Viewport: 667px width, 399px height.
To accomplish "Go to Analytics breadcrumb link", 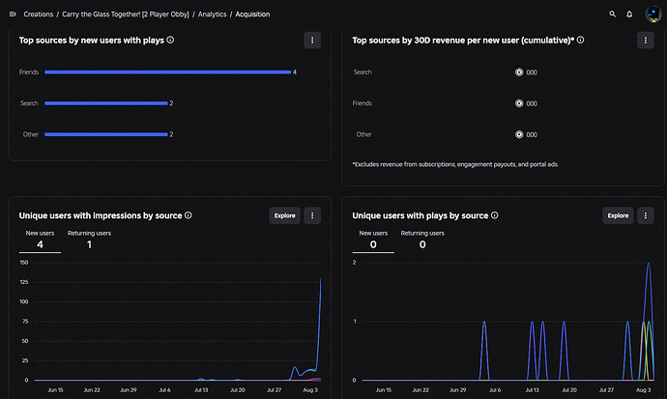I will pos(212,14).
